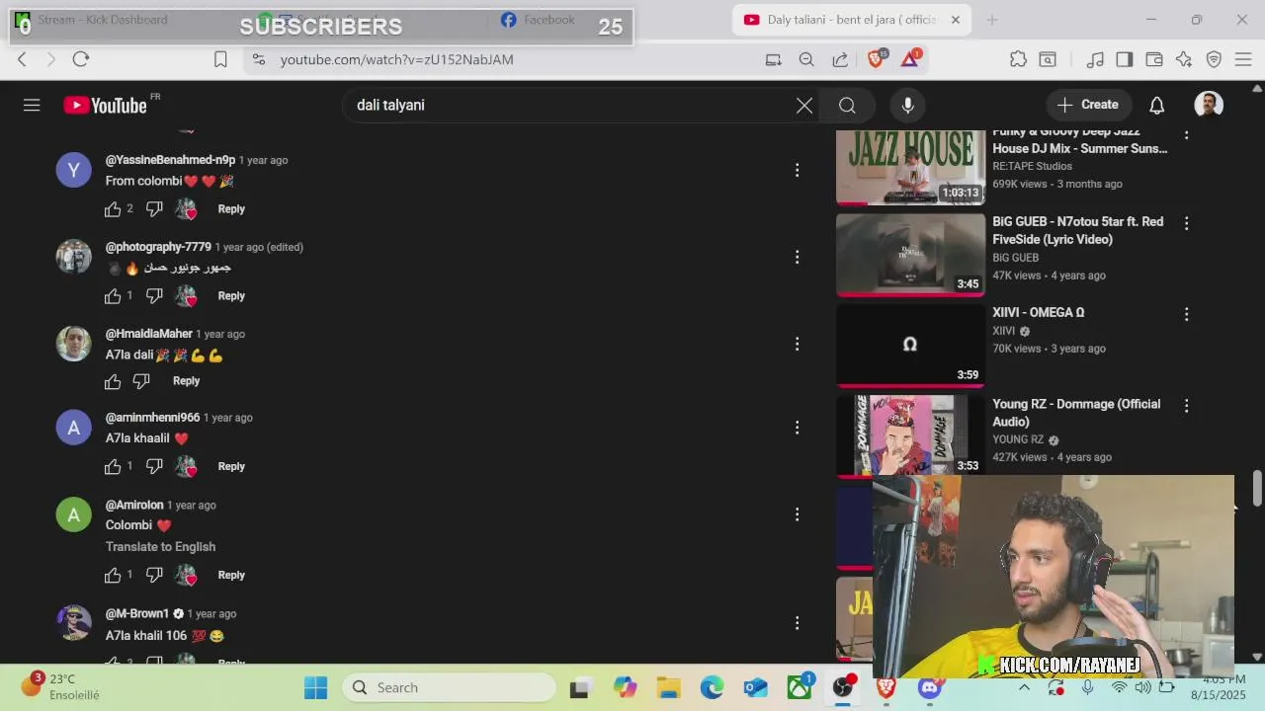1265x711 pixels.
Task: Like the 'A7la dali' comment by @HmaidiaMaher
Action: tap(113, 381)
